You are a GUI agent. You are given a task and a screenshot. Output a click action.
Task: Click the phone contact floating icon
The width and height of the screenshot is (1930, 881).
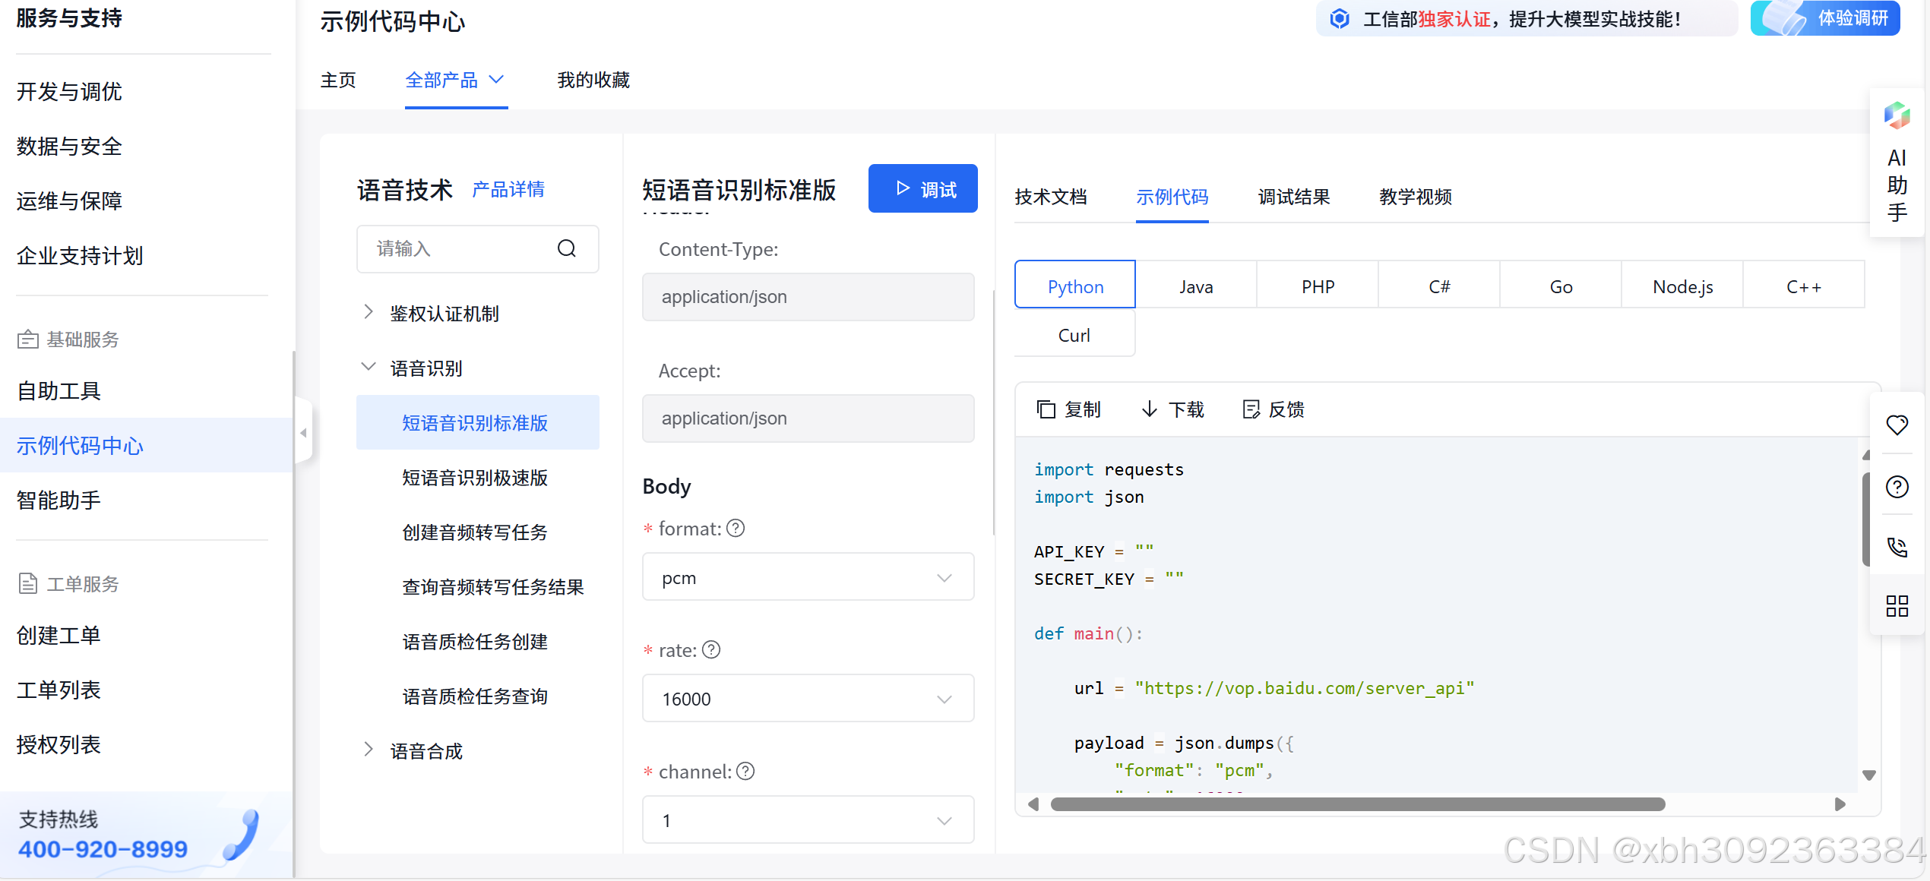pyautogui.click(x=1897, y=547)
